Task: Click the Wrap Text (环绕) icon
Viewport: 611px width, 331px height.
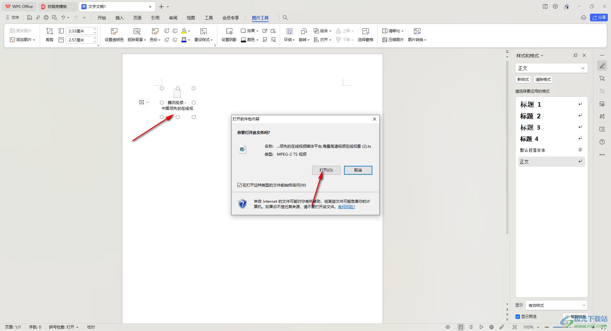Action: (290, 31)
